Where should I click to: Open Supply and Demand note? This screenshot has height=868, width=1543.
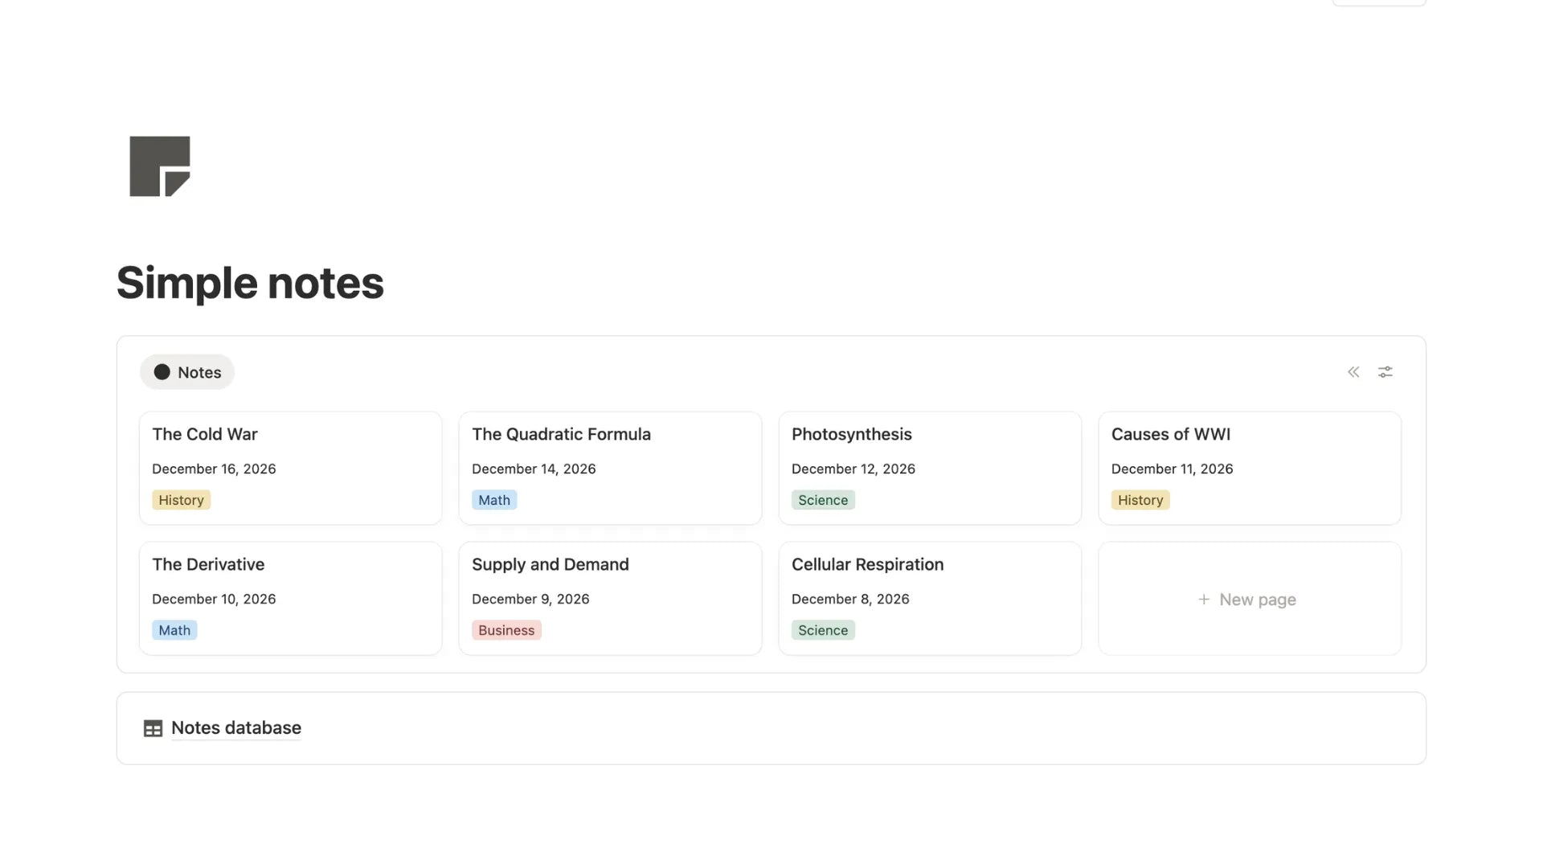point(610,599)
